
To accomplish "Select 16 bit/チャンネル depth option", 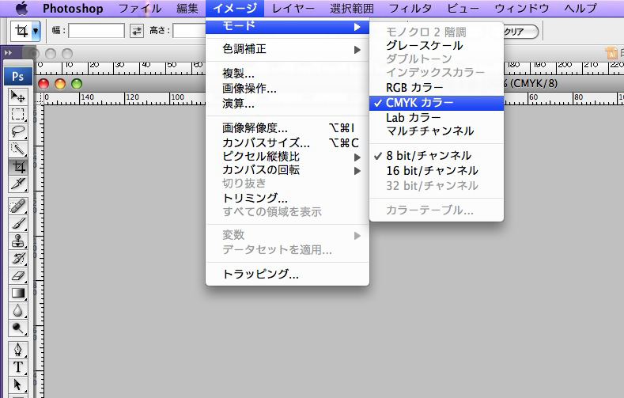I will tap(437, 171).
